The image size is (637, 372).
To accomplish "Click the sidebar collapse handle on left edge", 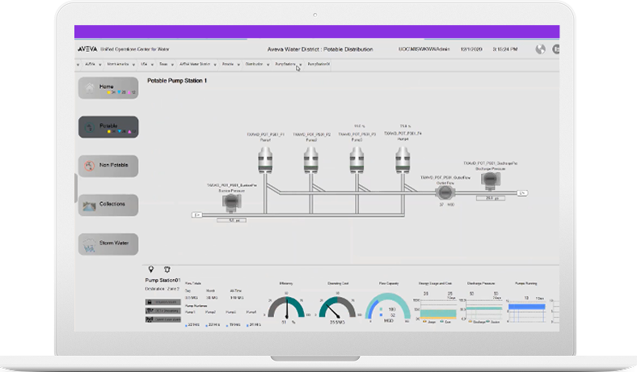I will click(x=76, y=188).
